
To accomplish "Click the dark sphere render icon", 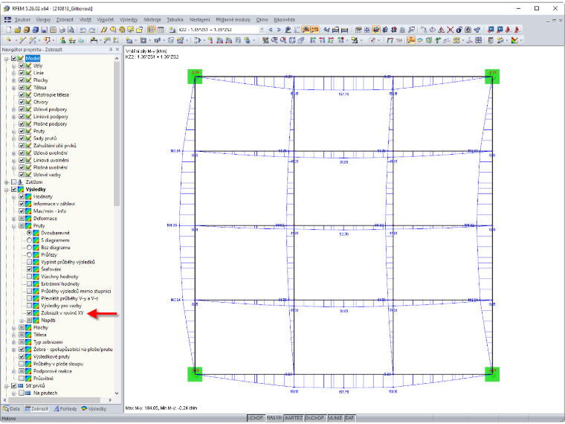I will [459, 30].
